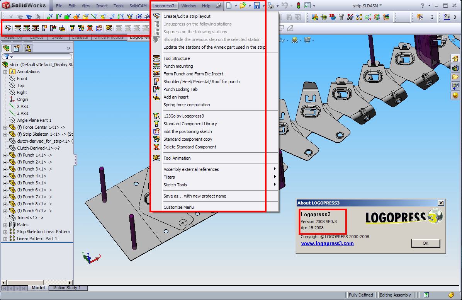The height and width of the screenshot is (300, 462).
Task: Click the Standard Component Library toolbar icon
Action: click(x=72, y=28)
